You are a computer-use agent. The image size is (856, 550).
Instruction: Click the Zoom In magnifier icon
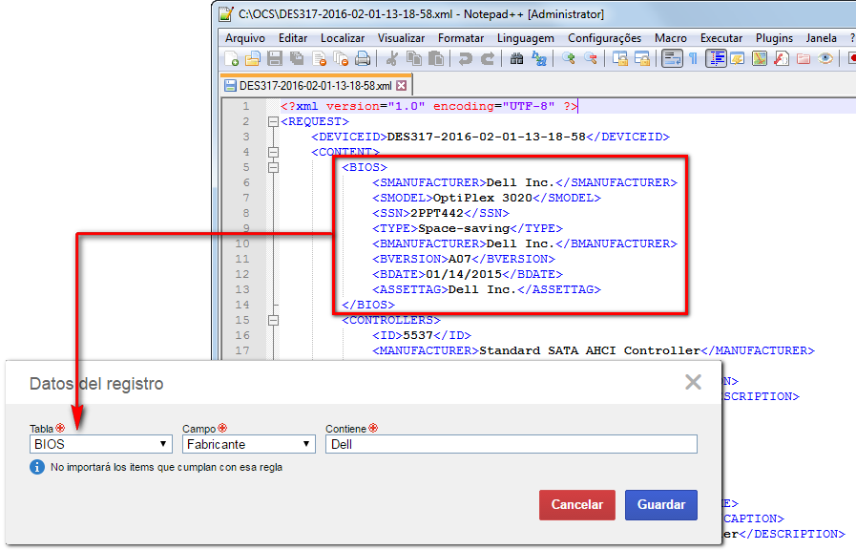coord(569,58)
